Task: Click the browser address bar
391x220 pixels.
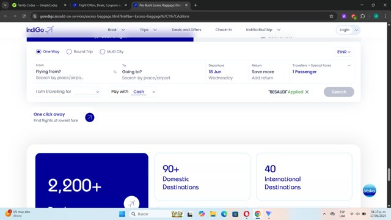Action: [x=183, y=16]
